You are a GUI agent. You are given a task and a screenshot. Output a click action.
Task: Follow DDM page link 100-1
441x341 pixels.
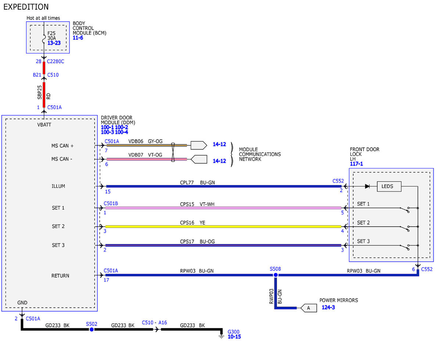107,127
